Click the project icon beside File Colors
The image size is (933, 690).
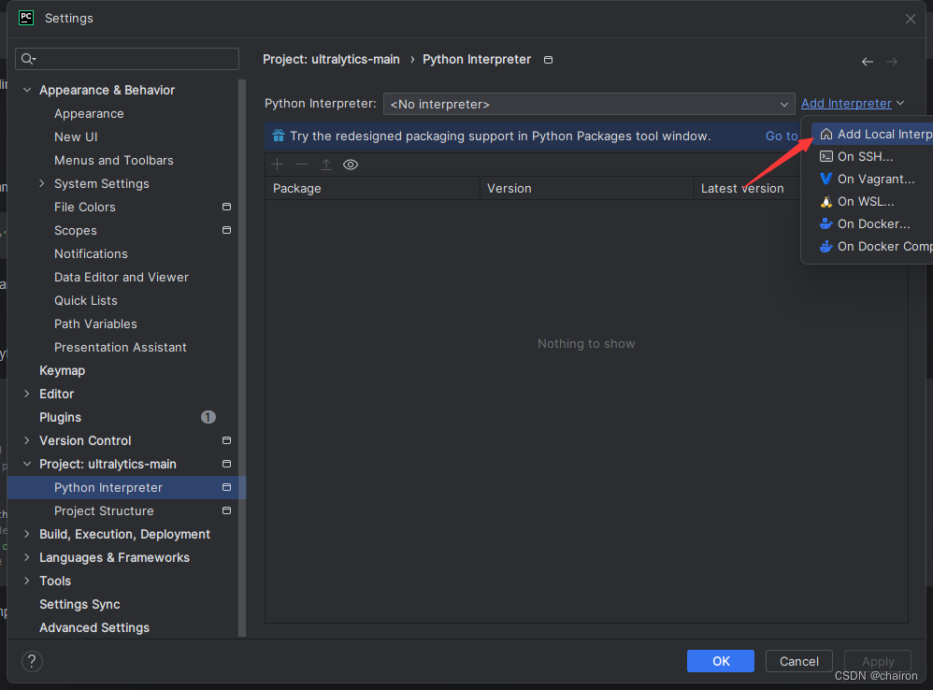(226, 207)
